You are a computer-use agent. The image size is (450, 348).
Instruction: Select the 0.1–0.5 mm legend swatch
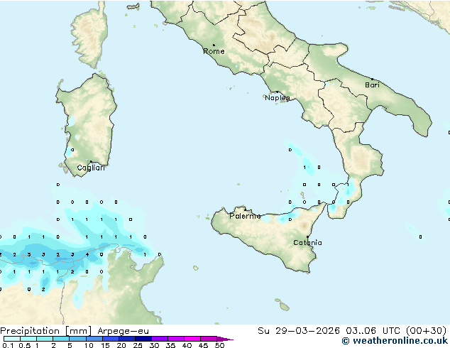click(x=12, y=339)
